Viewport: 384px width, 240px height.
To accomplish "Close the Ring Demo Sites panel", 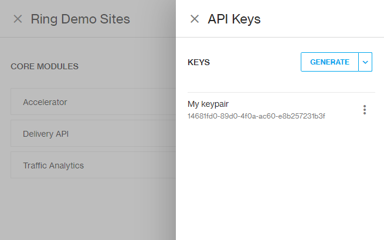I will pyautogui.click(x=18, y=19).
